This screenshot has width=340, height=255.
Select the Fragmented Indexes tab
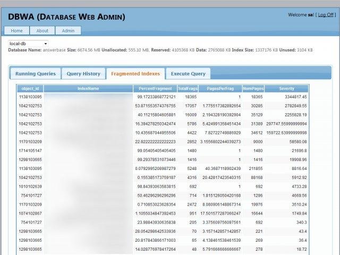[135, 74]
